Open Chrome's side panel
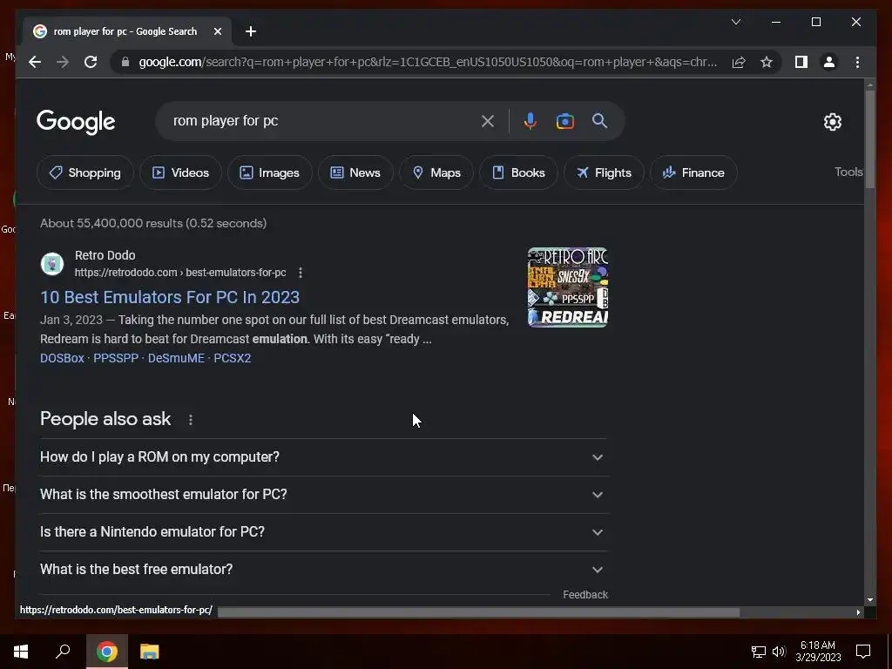This screenshot has width=892, height=669. click(801, 62)
